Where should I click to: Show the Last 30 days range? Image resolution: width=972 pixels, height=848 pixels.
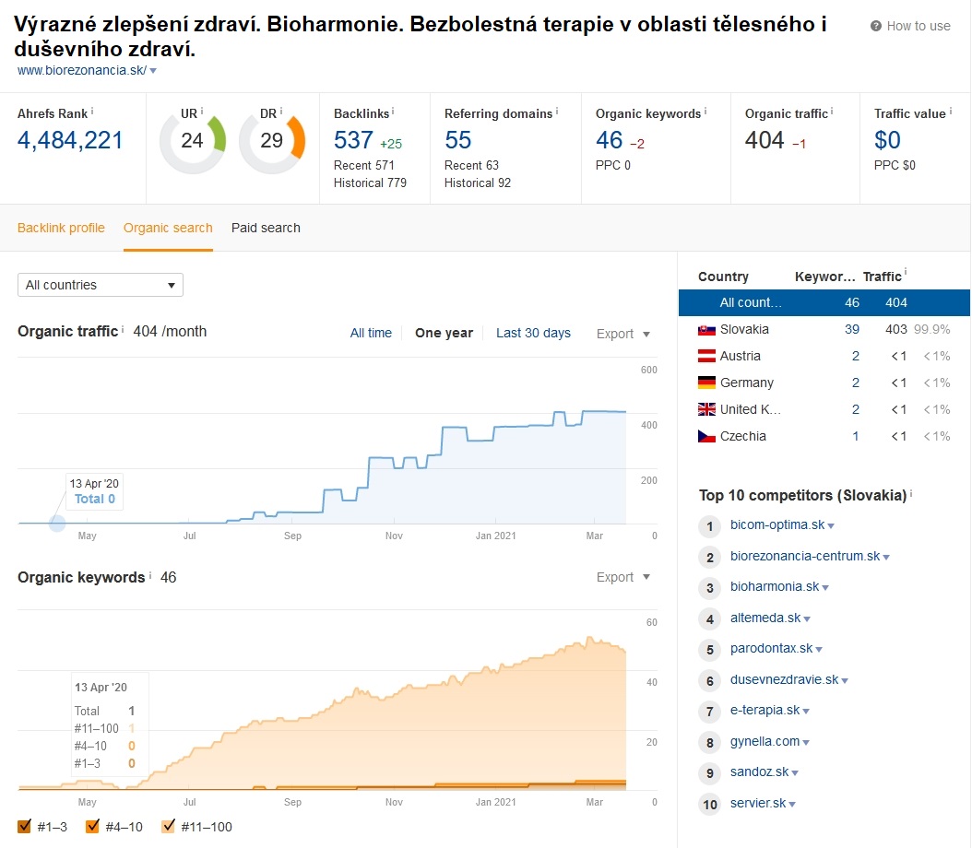pos(533,334)
